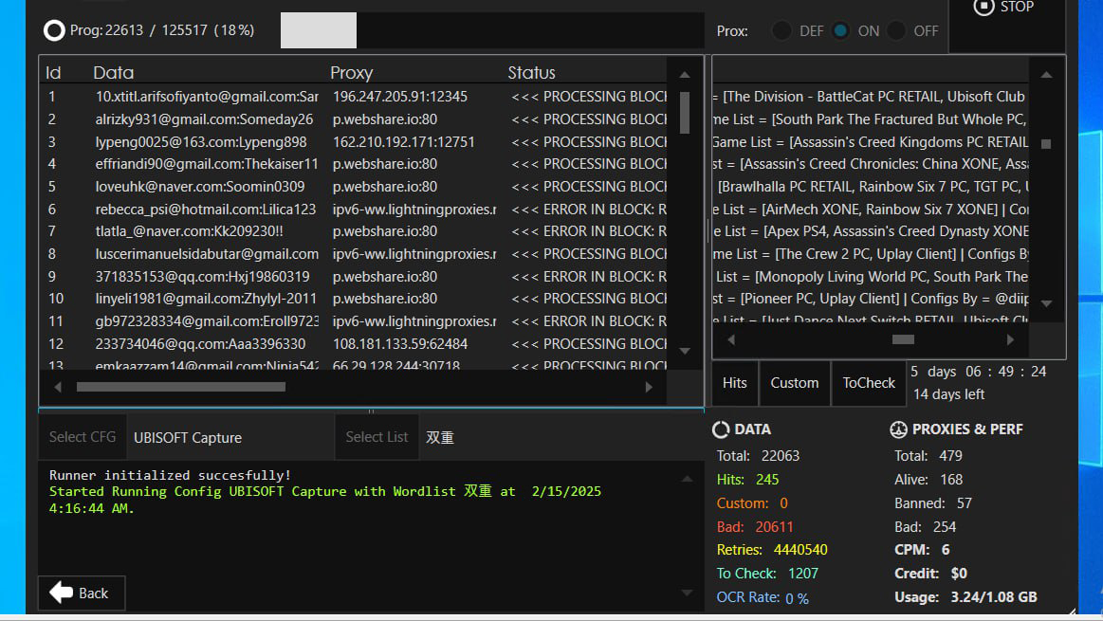
Task: Click the hits panel vertical scrollbar thumb
Action: [x=1046, y=143]
